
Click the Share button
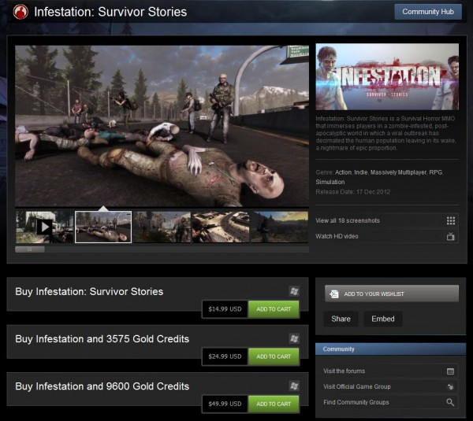341,319
